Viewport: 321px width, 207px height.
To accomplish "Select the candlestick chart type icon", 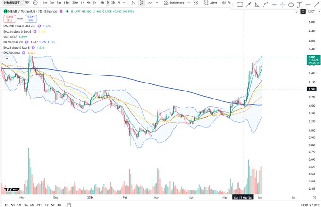I will (x=141, y=3).
